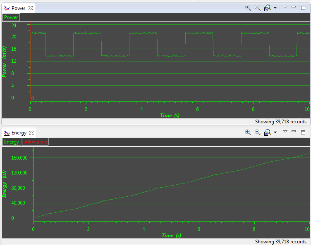
Task: Toggle the Energy series button
Action: [12, 142]
